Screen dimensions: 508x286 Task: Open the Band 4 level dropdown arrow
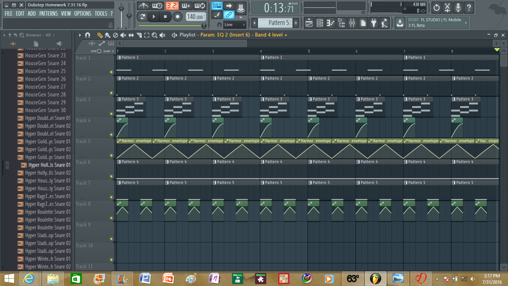[x=286, y=35]
